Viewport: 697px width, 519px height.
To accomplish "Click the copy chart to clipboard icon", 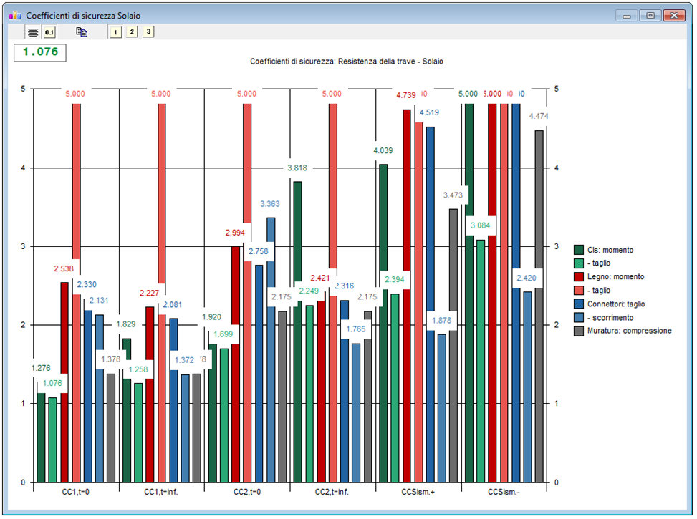I will 82,31.
